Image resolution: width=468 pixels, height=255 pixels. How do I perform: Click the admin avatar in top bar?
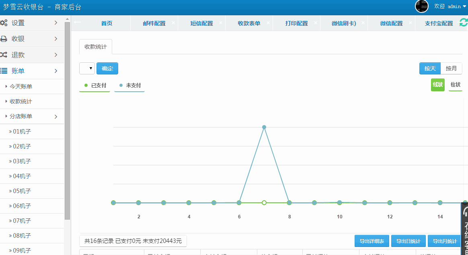[421, 6]
